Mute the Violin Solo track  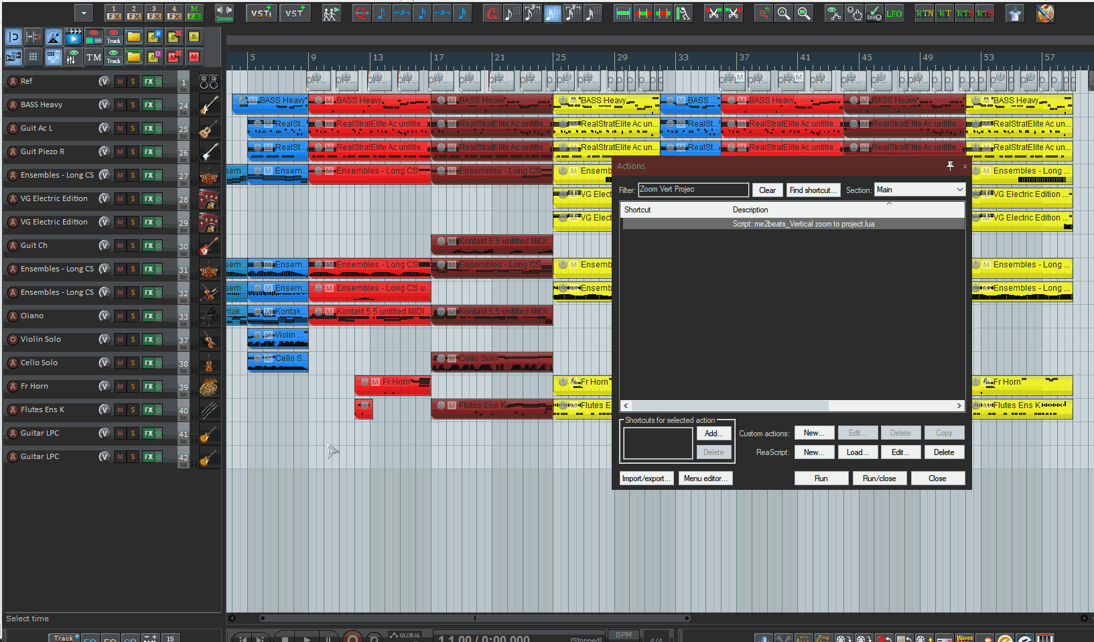point(120,340)
